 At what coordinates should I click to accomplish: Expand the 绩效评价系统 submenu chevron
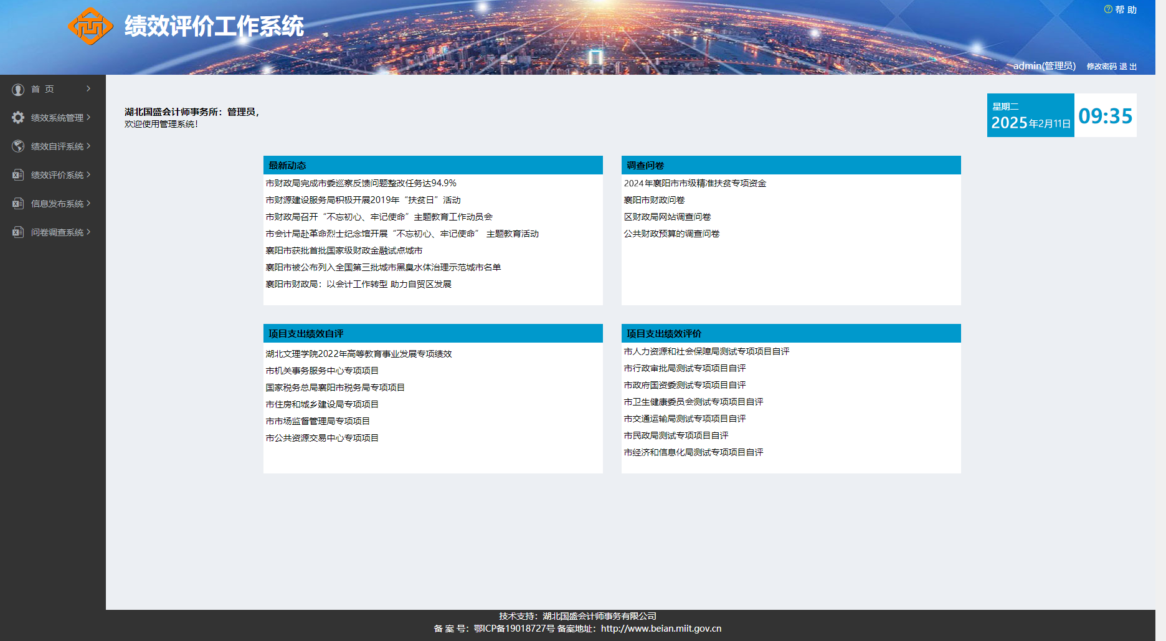[x=88, y=175]
